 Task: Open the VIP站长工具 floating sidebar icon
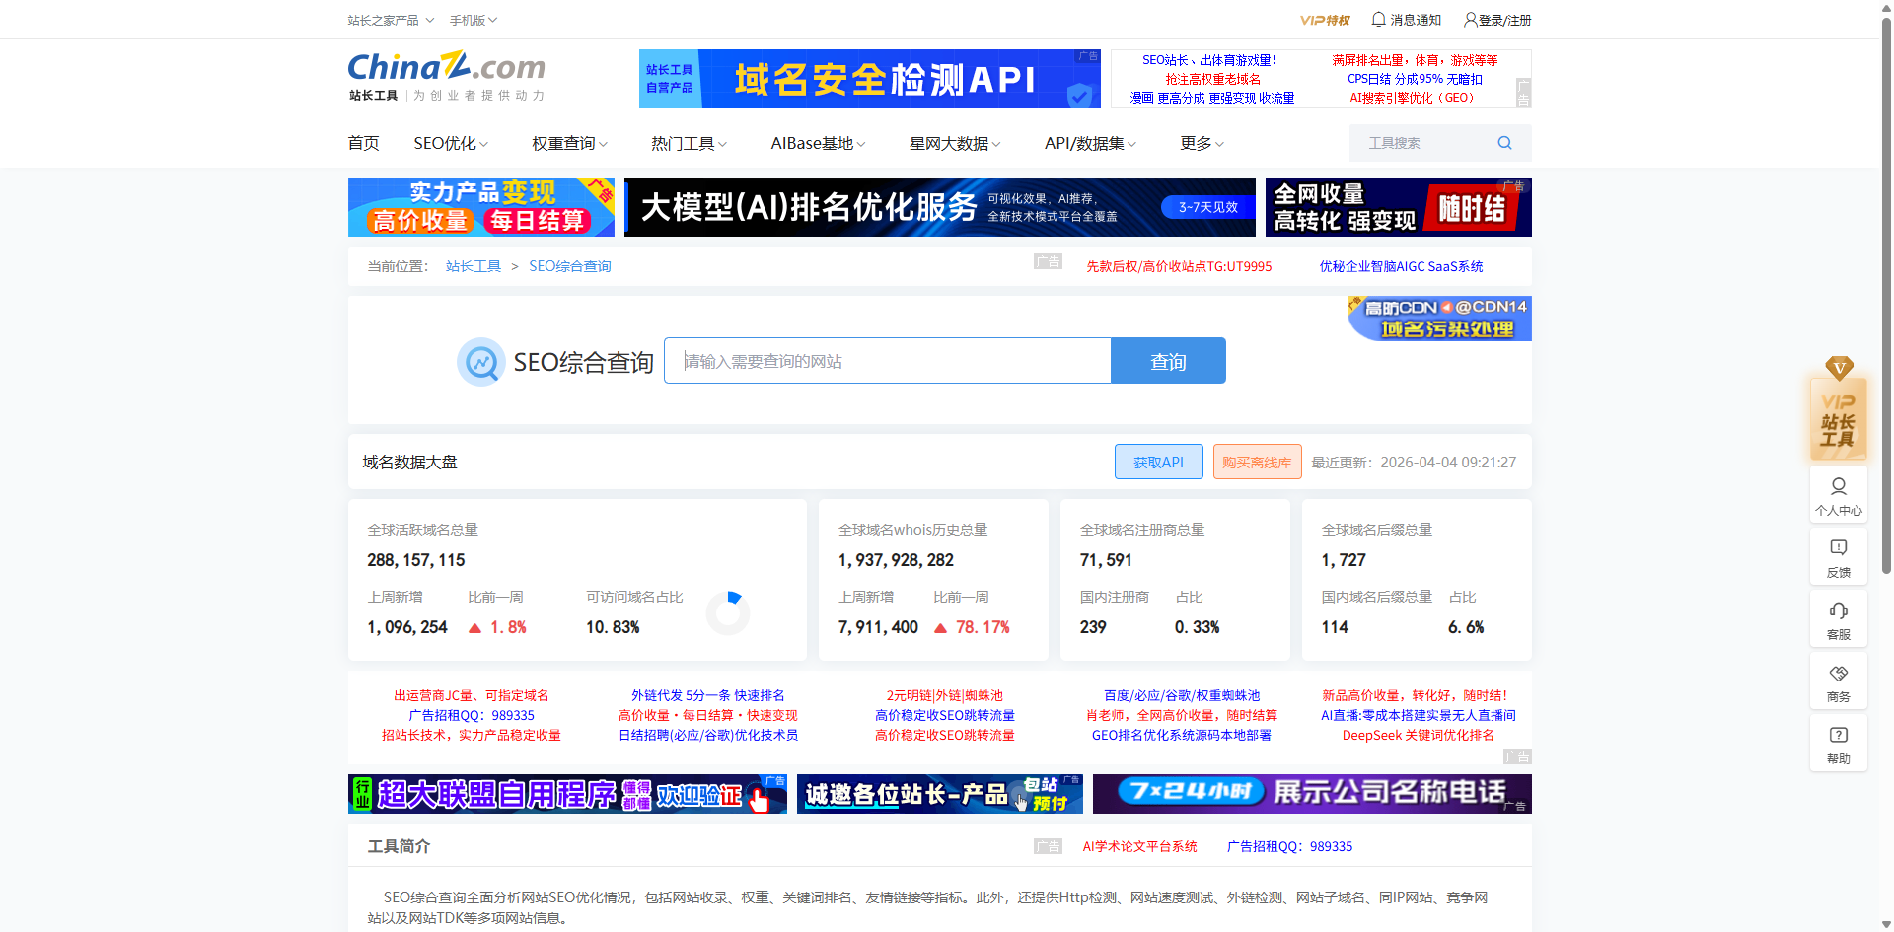point(1838,418)
